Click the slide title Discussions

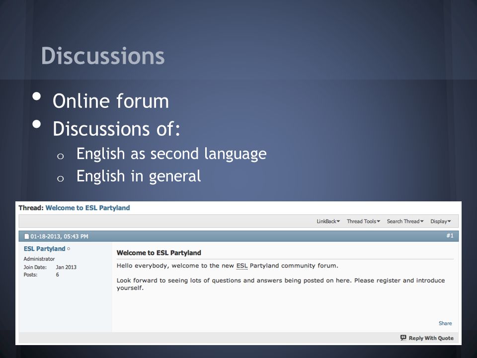click(103, 56)
